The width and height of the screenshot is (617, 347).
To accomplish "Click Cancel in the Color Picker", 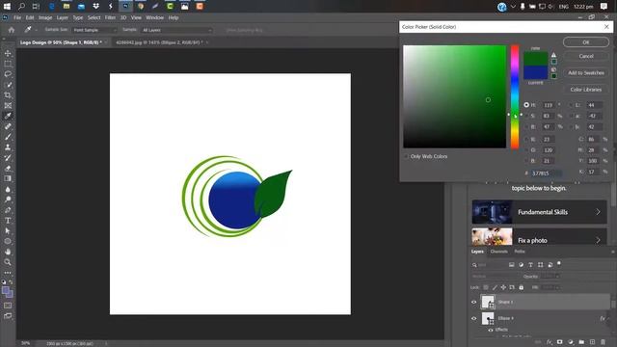I will coord(586,56).
